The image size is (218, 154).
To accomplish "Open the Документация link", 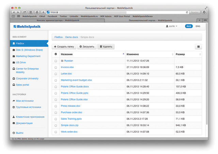I will pos(24,123).
